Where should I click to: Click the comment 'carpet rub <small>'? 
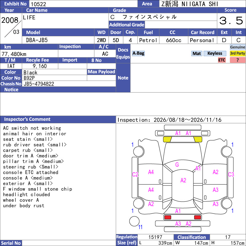click(x=28, y=150)
